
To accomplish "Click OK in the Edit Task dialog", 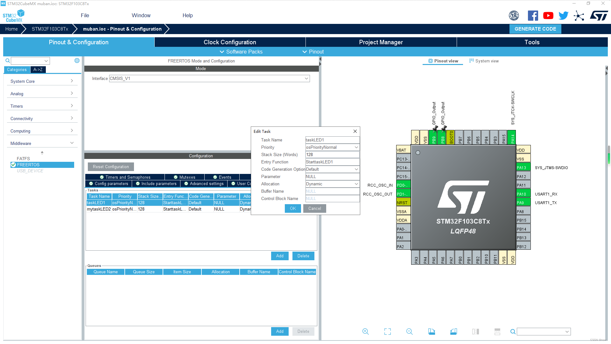I will [x=293, y=209].
